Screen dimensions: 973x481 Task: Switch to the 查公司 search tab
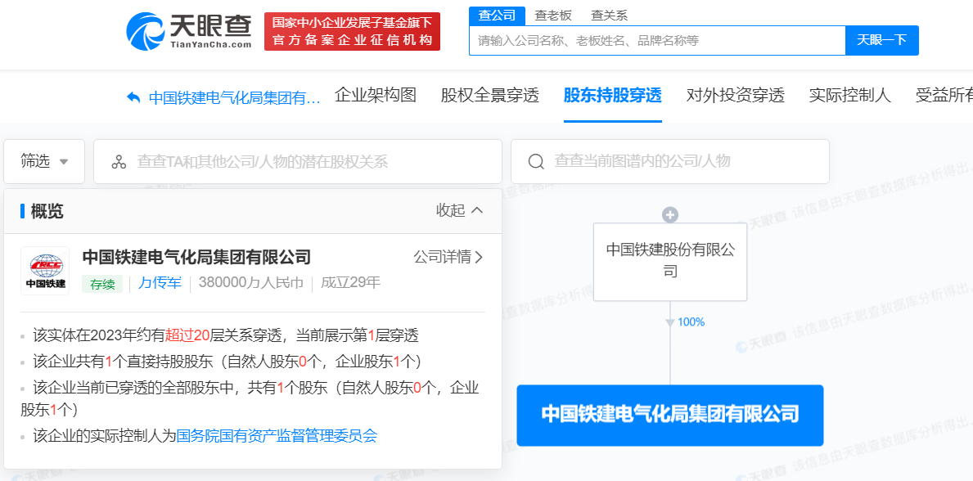(497, 16)
